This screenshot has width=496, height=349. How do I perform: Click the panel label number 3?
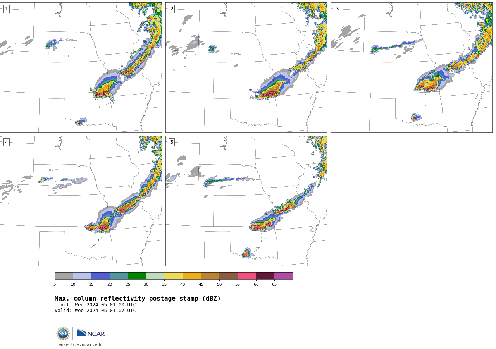(337, 9)
